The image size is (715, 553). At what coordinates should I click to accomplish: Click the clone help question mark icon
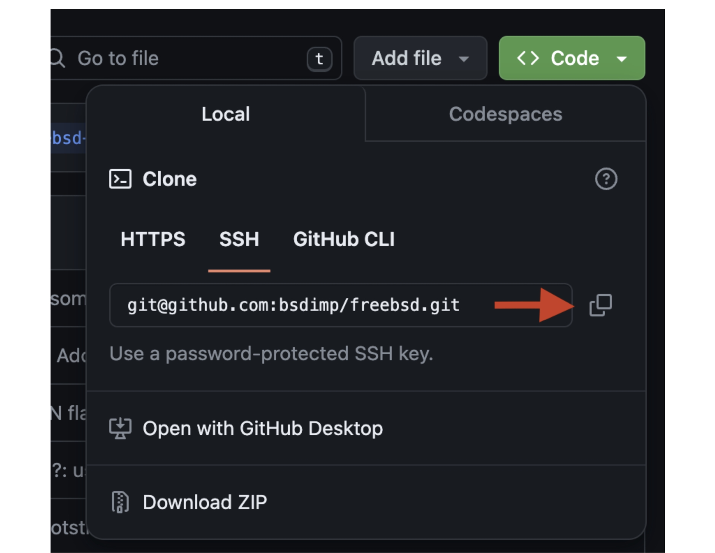pyautogui.click(x=606, y=179)
